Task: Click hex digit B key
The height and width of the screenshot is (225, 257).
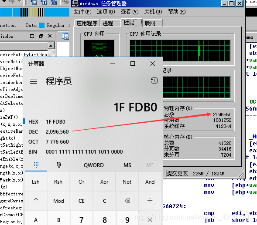Action: pyautogui.click(x=58, y=220)
